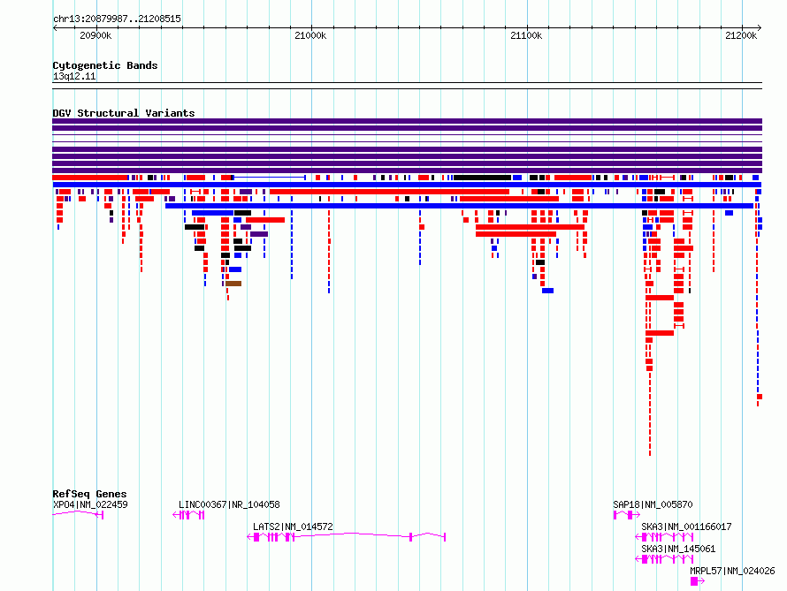
Task: Select the LINC00367 gene model glyph
Action: pyautogui.click(x=188, y=515)
